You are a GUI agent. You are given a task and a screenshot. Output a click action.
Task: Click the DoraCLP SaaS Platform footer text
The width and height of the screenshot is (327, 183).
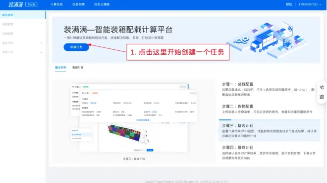186,182
